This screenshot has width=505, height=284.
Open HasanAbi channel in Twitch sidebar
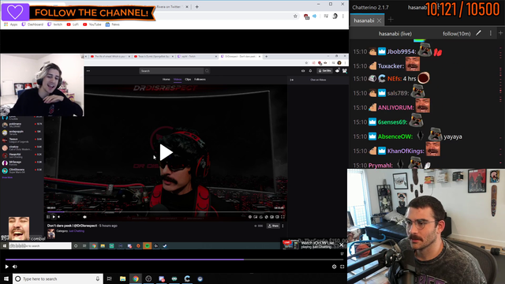pos(22,155)
